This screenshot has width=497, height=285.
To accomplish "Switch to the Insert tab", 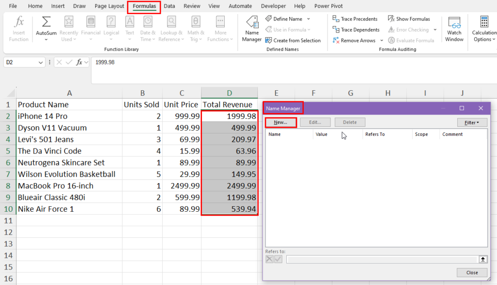I will [58, 6].
